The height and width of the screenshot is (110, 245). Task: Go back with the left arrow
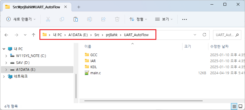point(6,35)
